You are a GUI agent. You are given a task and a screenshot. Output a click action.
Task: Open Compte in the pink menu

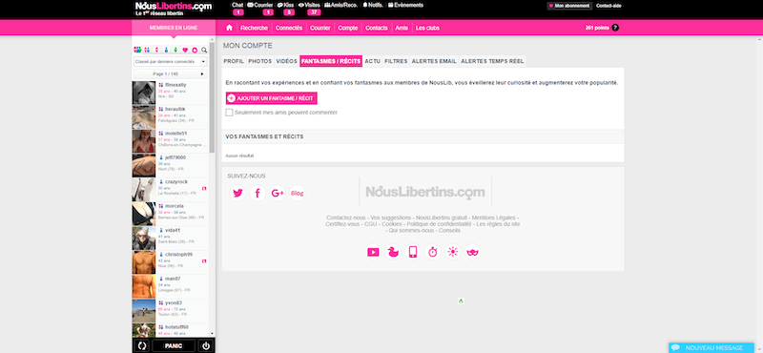348,28
